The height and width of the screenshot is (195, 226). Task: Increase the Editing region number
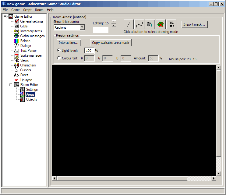[x=114, y=22]
